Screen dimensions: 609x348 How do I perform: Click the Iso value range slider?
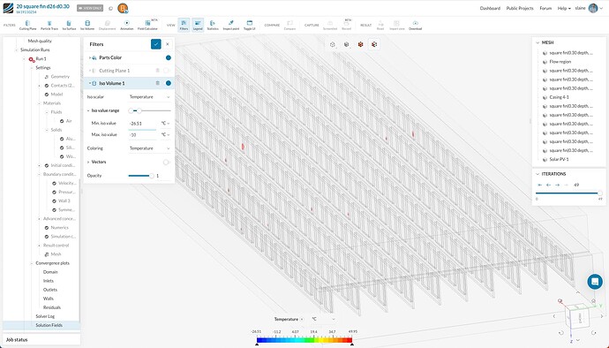click(149, 110)
